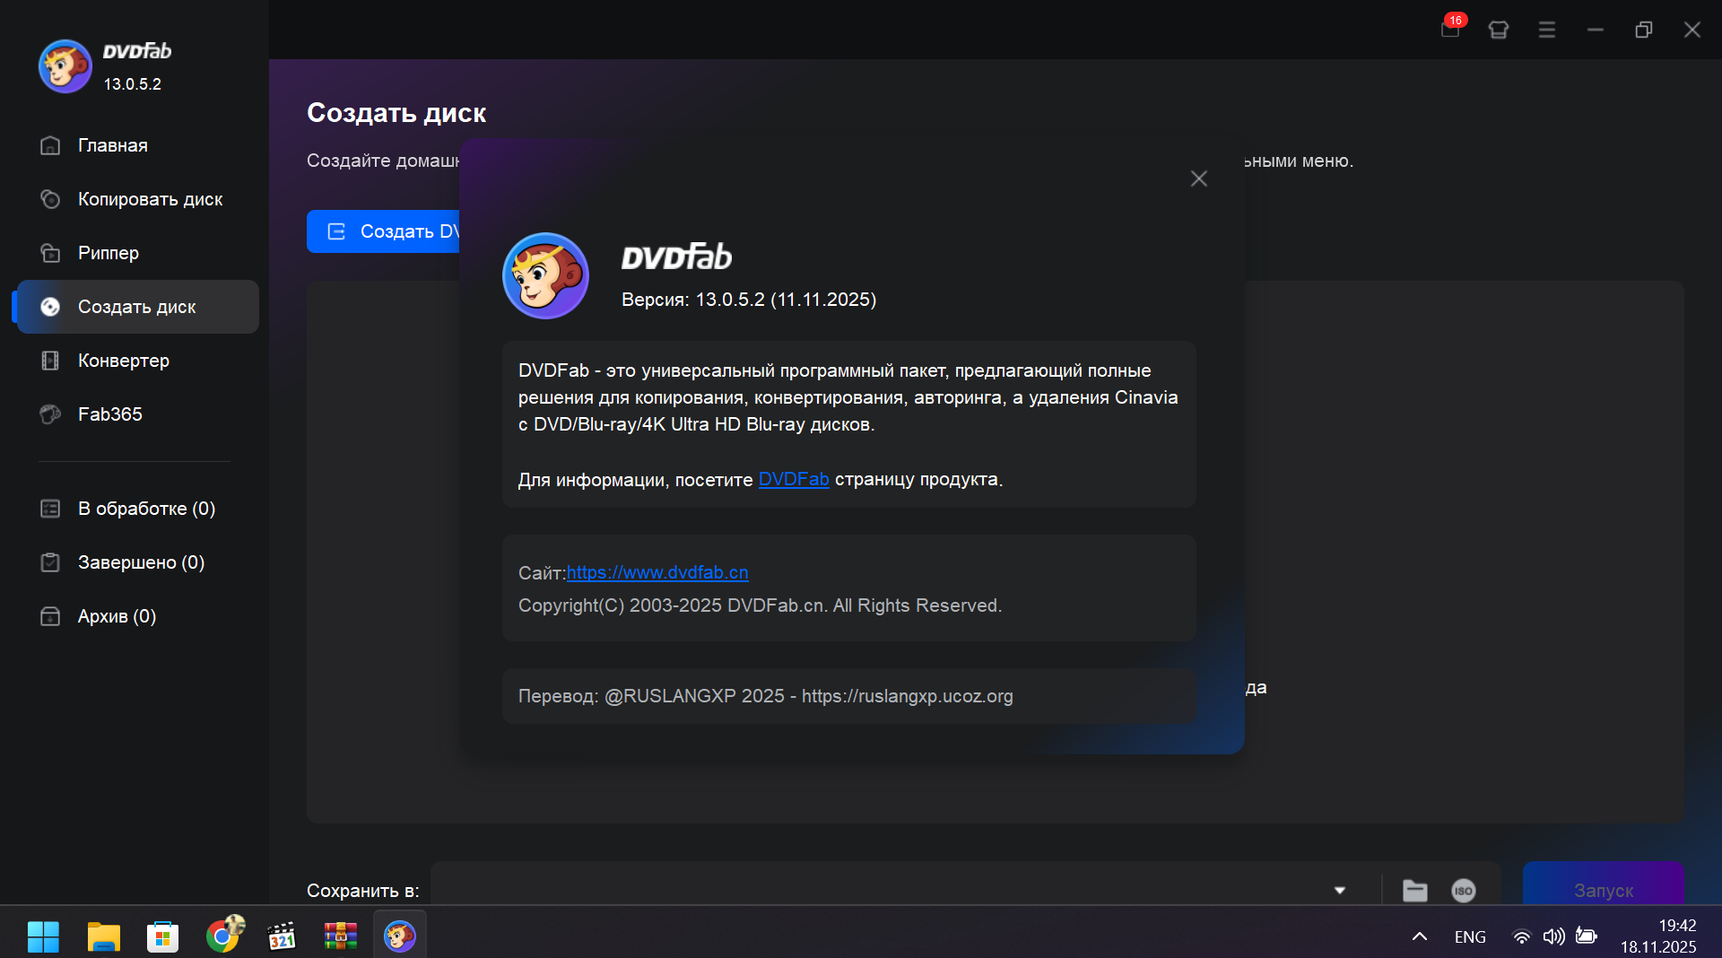Open the Windows Start menu
This screenshot has height=958, width=1722.
[x=43, y=936]
